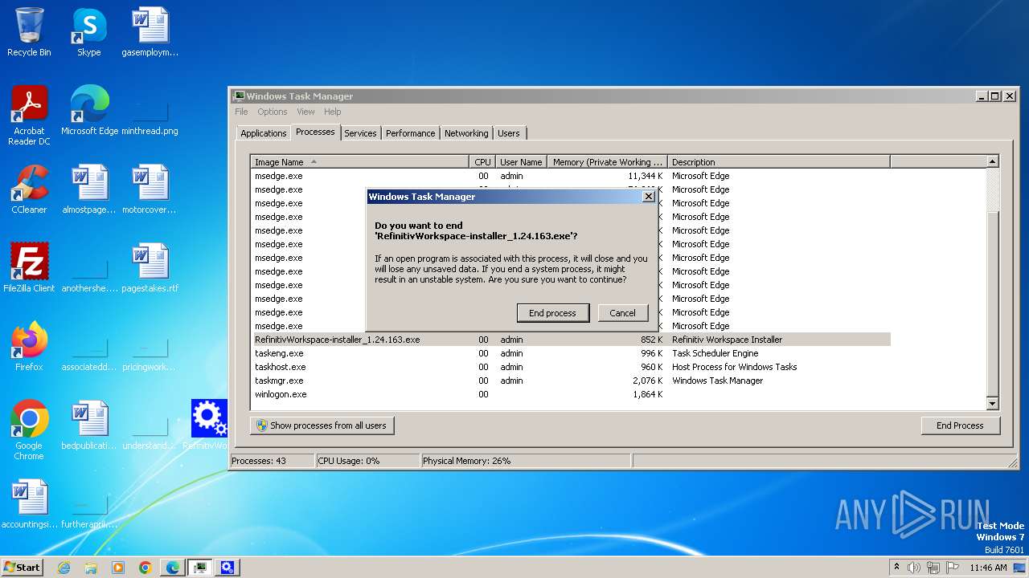Screen dimensions: 1029x578
Task: Open the File menu in Task Manager
Action: click(241, 112)
